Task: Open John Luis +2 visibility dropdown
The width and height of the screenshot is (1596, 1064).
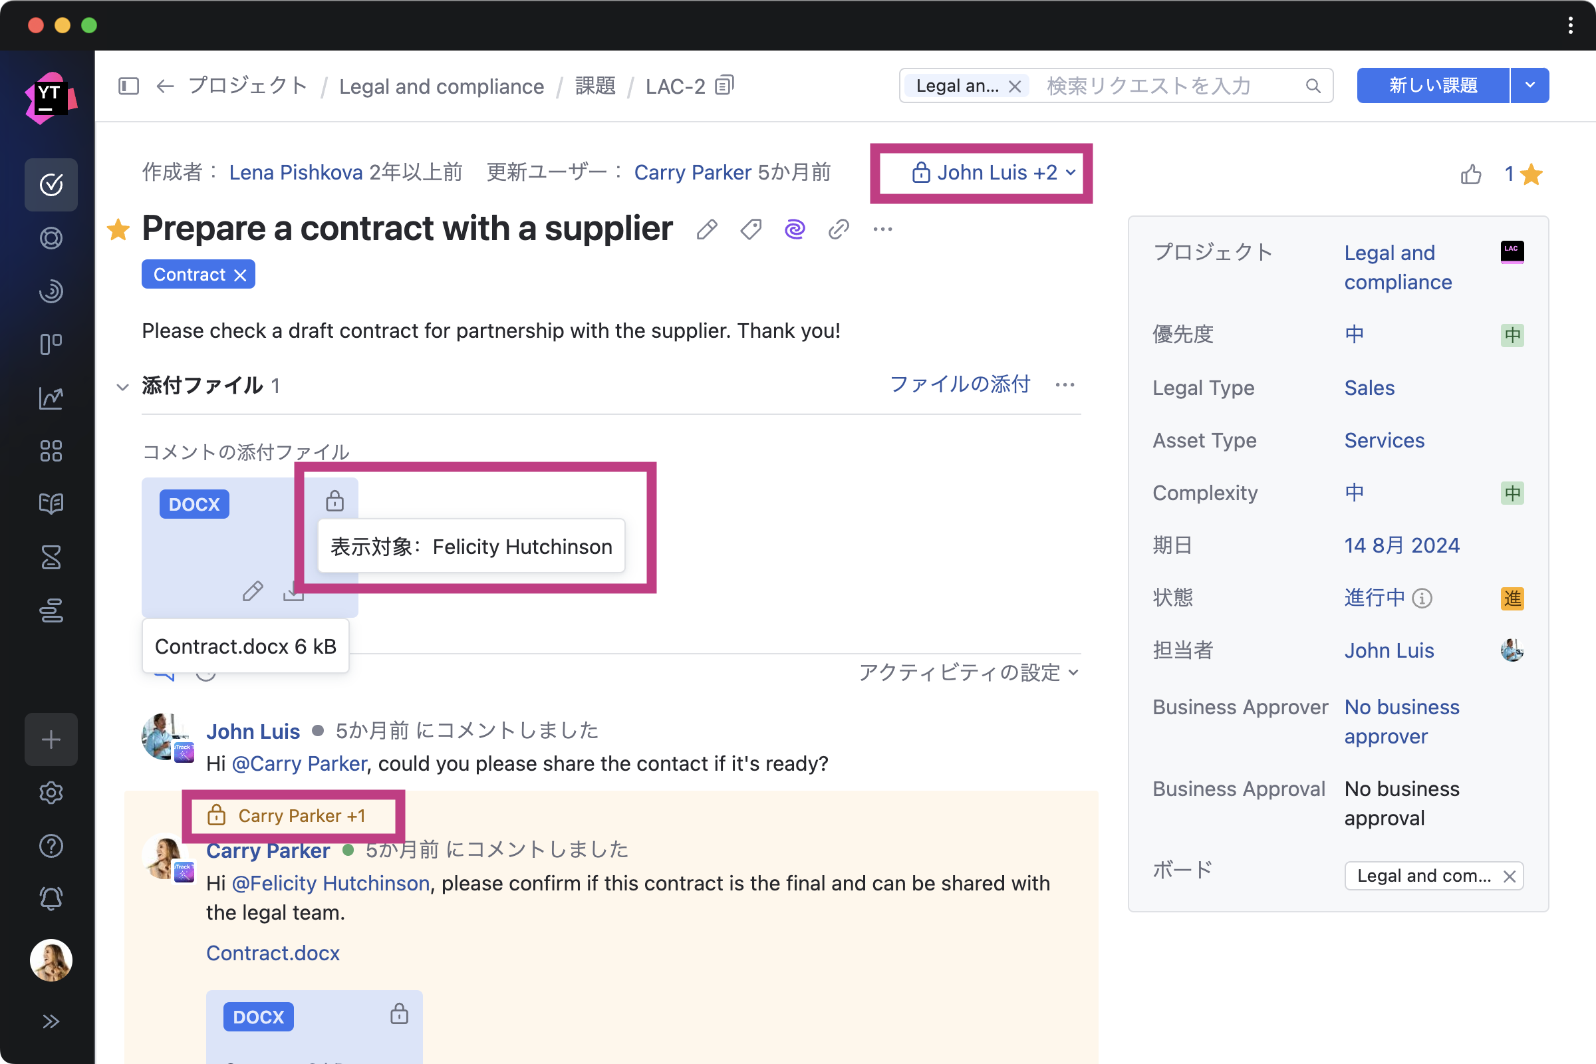Action: tap(994, 172)
